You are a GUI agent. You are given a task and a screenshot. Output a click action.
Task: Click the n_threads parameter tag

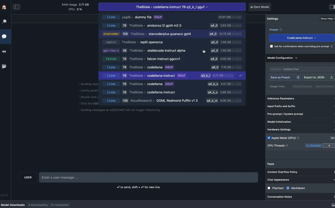[x=313, y=146]
